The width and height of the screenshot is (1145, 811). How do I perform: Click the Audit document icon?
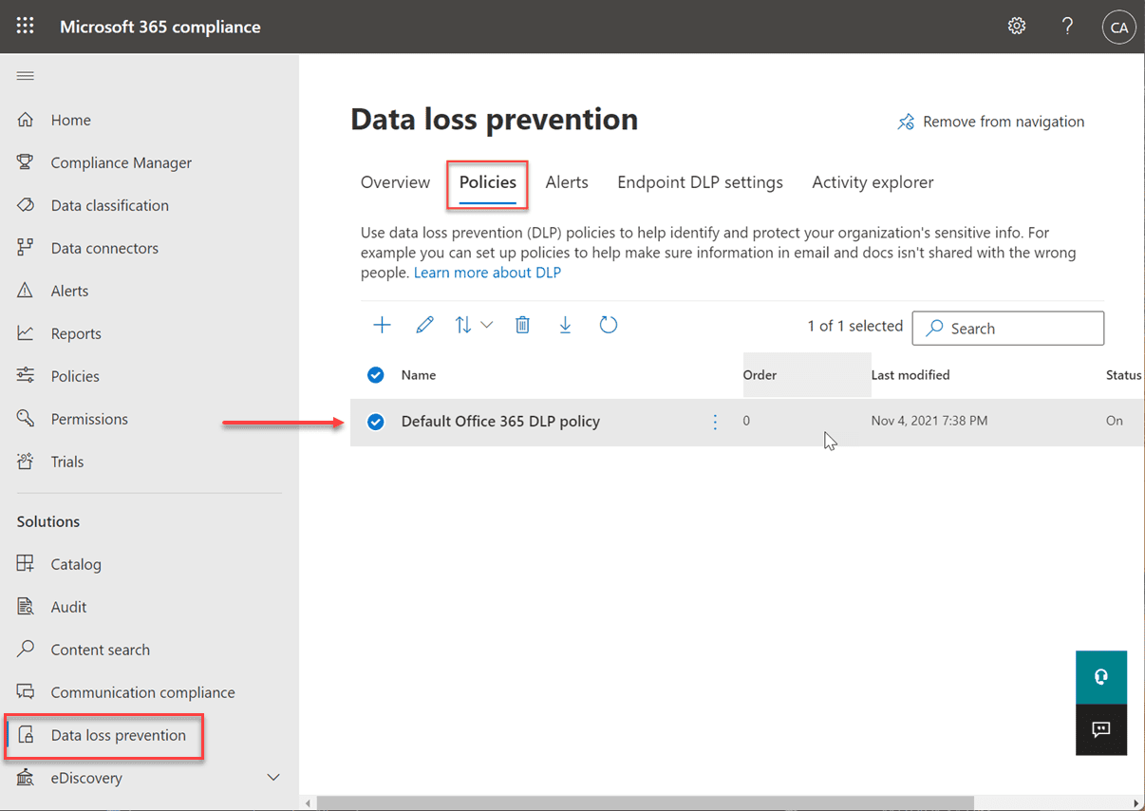tap(26, 607)
